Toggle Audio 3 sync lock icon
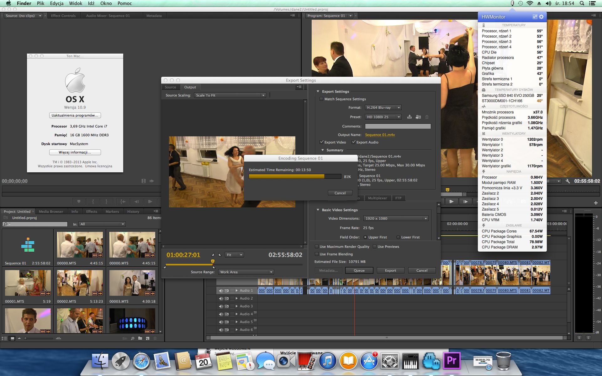This screenshot has width=602, height=376. (226, 306)
